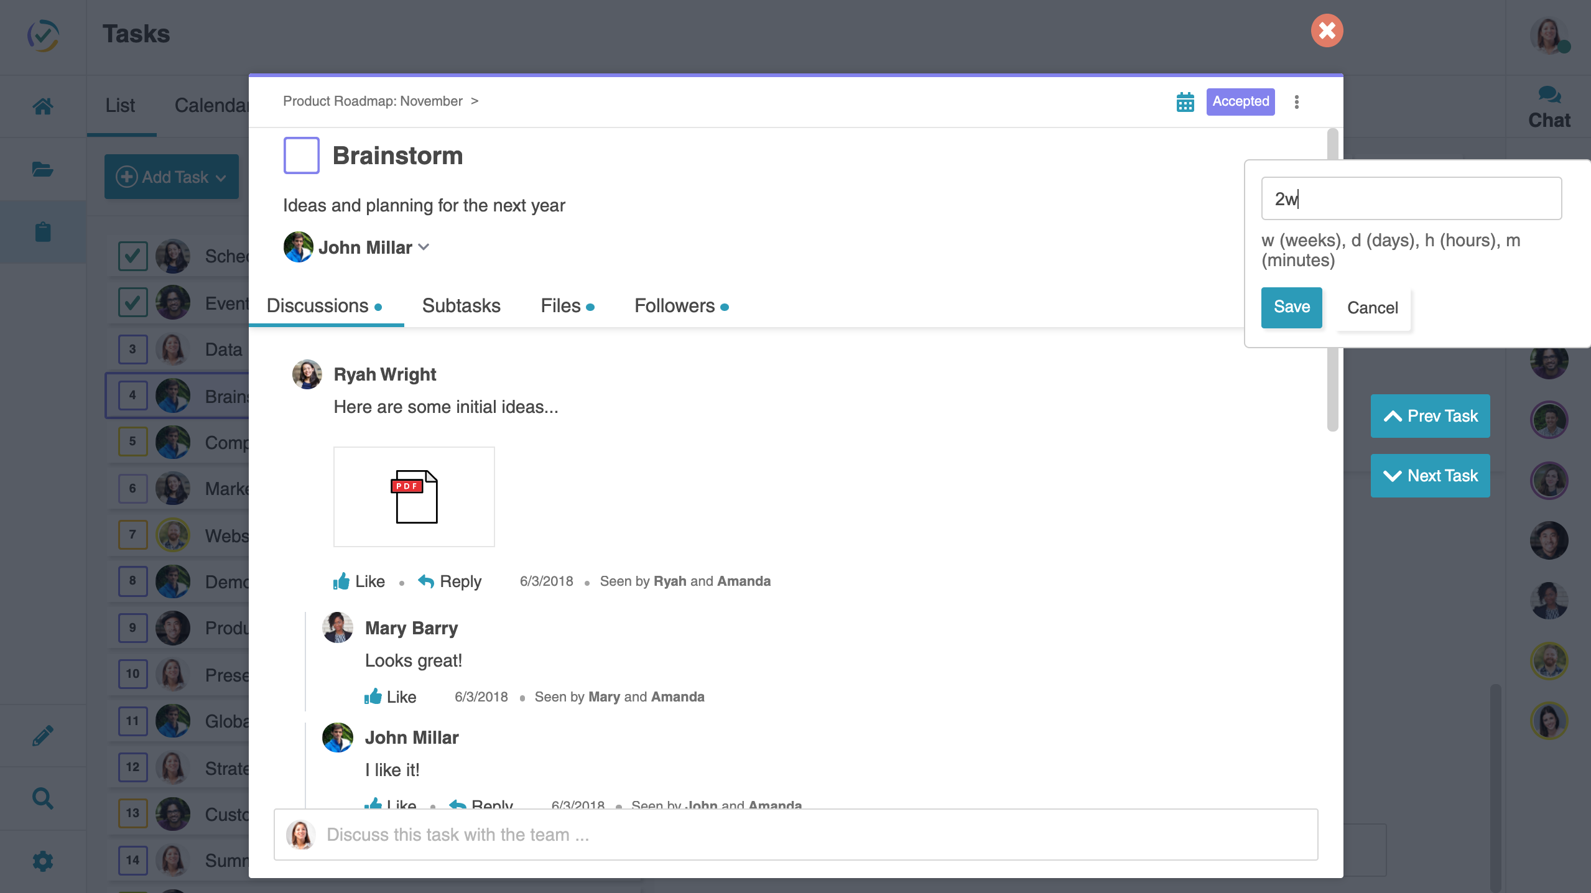Open Chat panel
This screenshot has width=1591, height=893.
tap(1549, 108)
